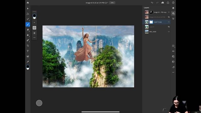This screenshot has height=113, width=201.
Task: Show the hidden second Image layer
Action: (x=169, y=17)
